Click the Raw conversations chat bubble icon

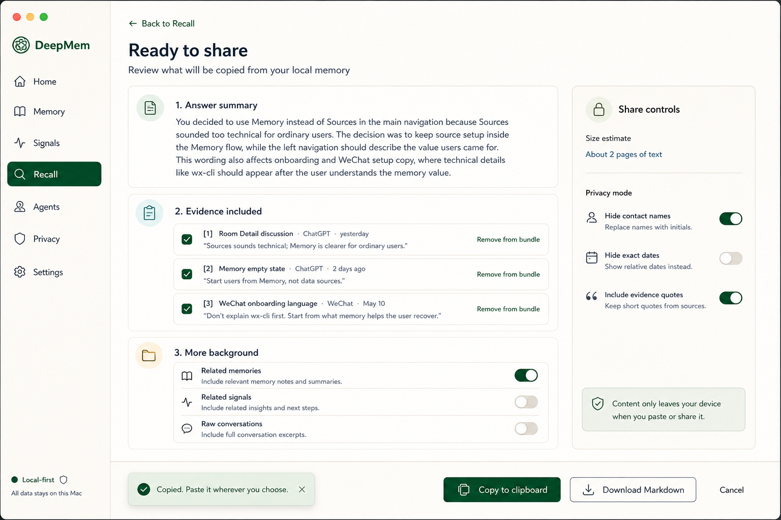(x=187, y=429)
